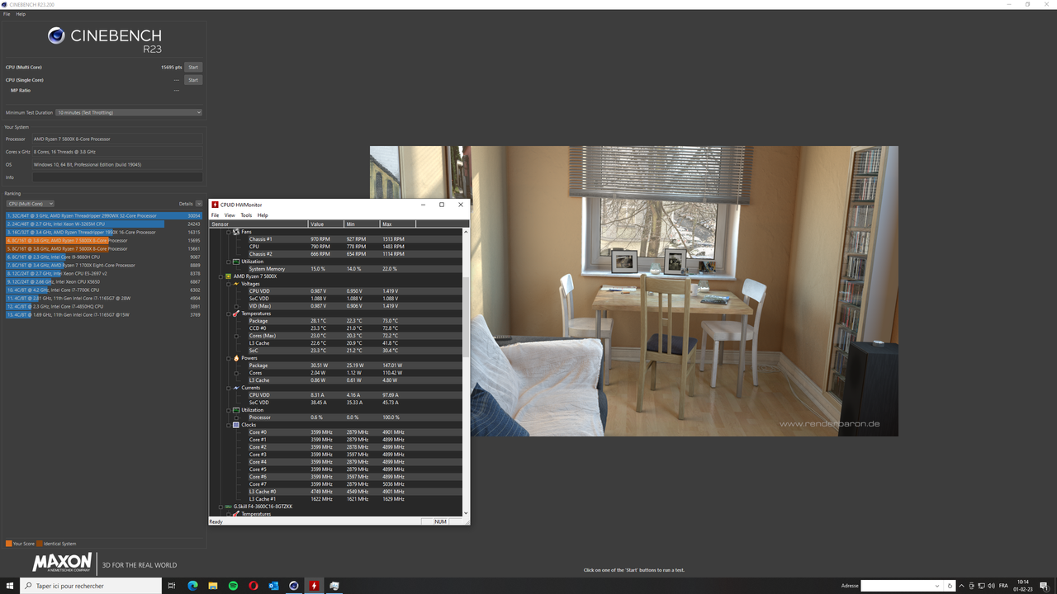1057x594 pixels.
Task: Click the HWMonitor title bar app icon
Action: click(216, 205)
